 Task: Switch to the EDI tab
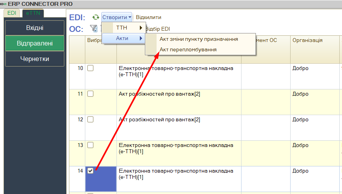12,13
